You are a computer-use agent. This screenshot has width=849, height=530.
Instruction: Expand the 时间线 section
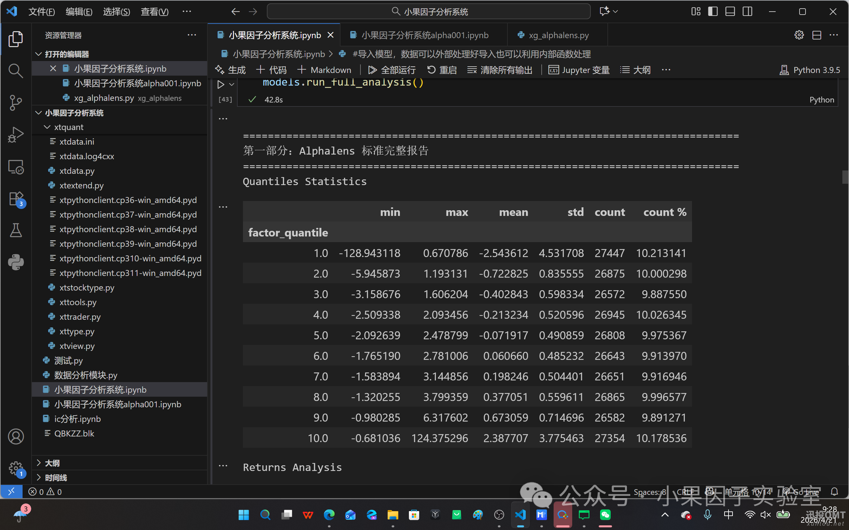tap(56, 477)
